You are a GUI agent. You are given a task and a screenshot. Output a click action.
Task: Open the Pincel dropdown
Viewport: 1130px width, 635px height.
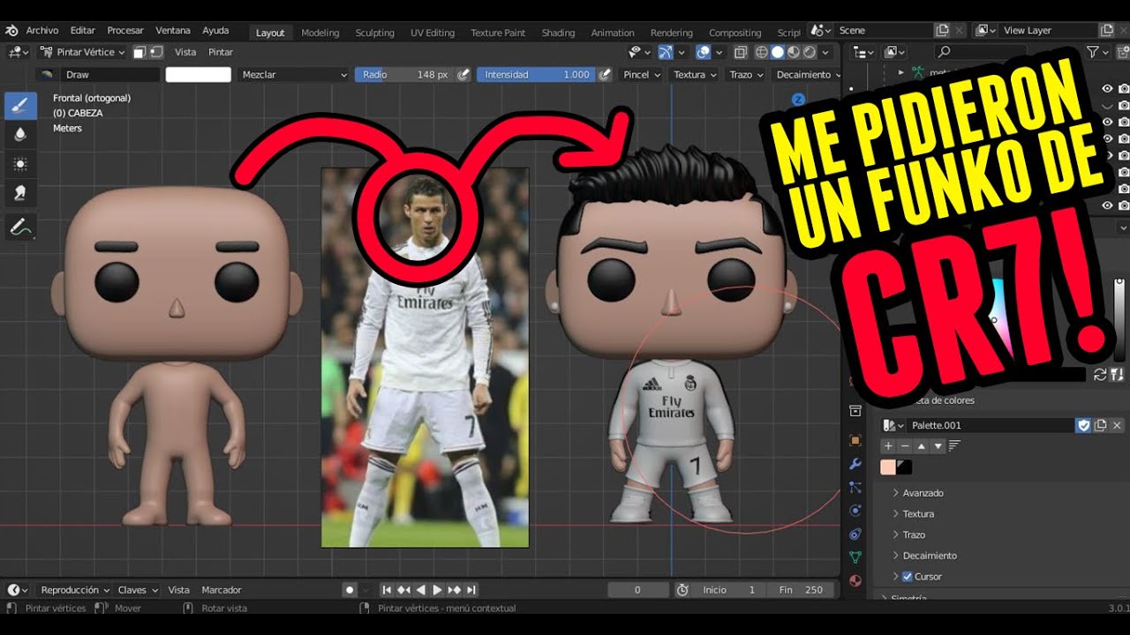click(642, 75)
